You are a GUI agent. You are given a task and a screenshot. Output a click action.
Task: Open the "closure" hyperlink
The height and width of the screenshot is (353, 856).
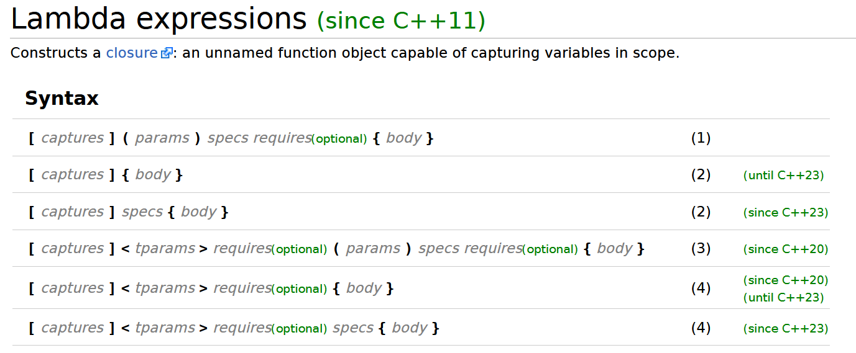click(x=132, y=53)
